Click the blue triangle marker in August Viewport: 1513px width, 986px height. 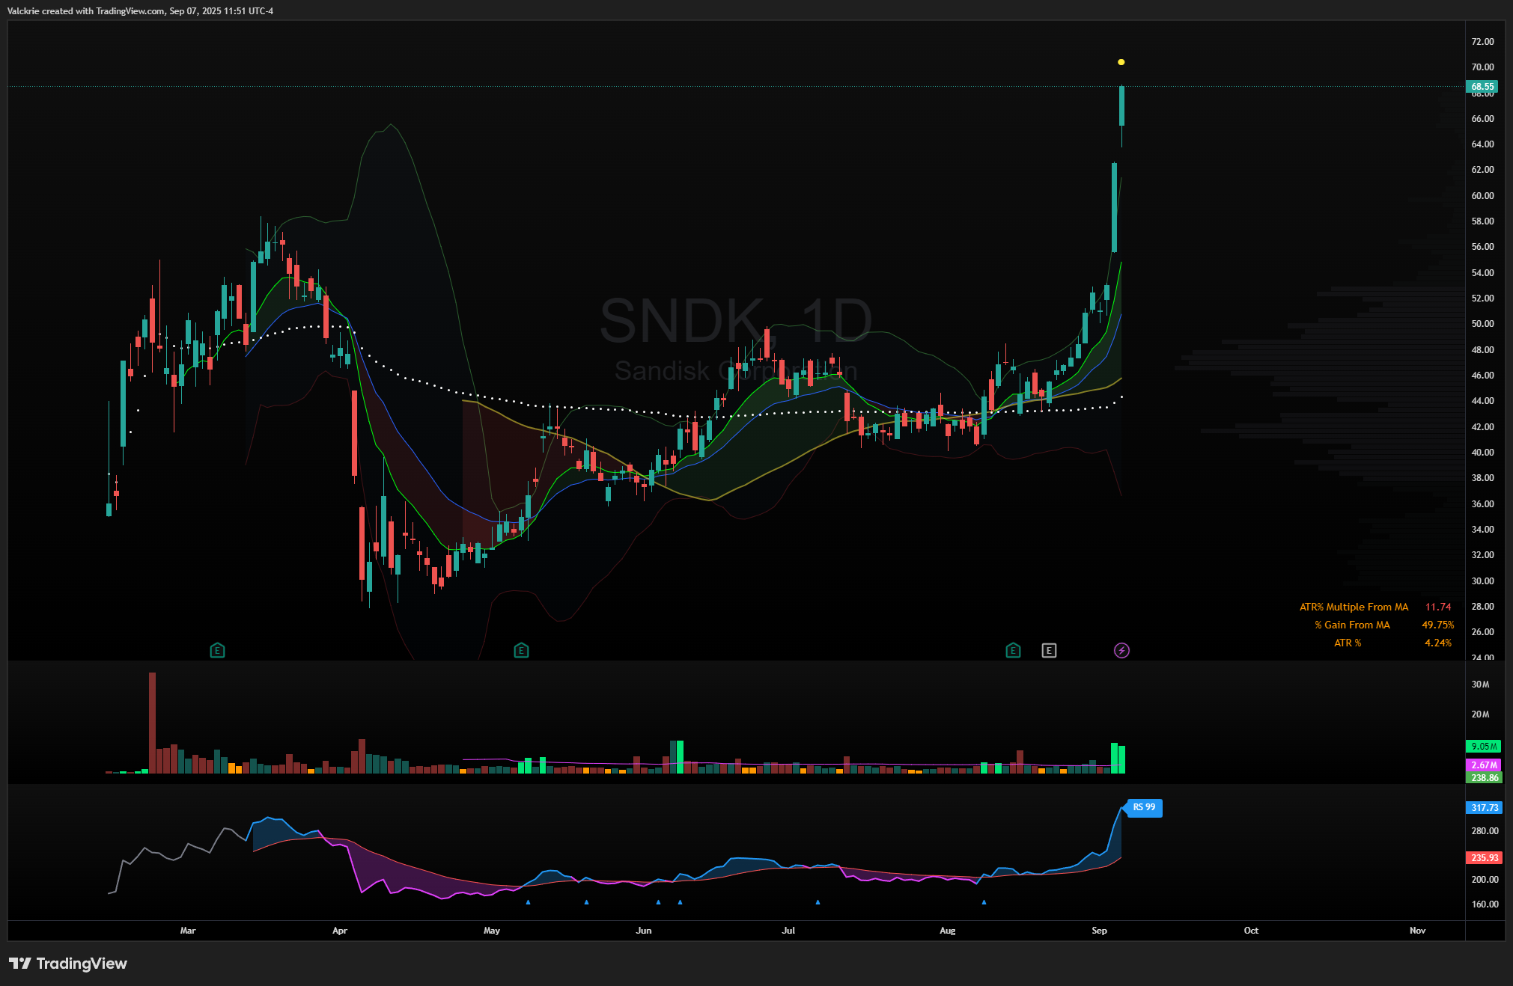pos(984,902)
